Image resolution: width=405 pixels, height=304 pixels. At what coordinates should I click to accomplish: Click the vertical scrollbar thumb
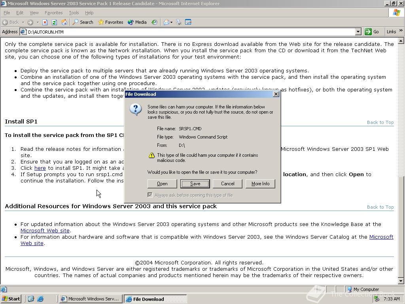[x=401, y=227]
